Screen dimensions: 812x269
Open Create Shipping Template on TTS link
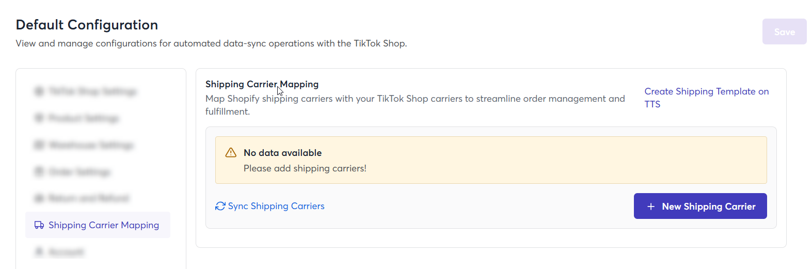coord(707,98)
